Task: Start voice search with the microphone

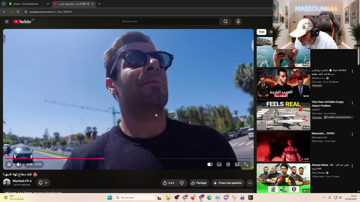Action: [238, 22]
